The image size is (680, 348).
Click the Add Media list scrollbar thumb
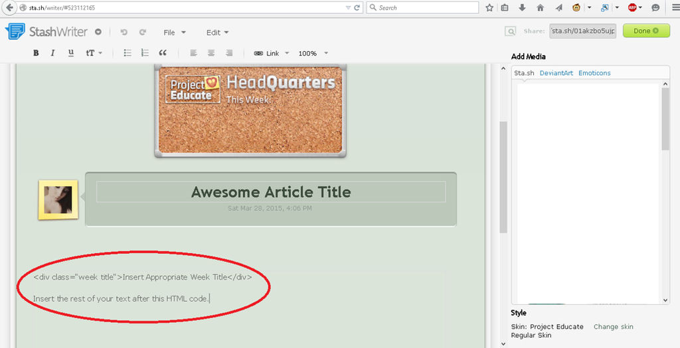(665, 120)
